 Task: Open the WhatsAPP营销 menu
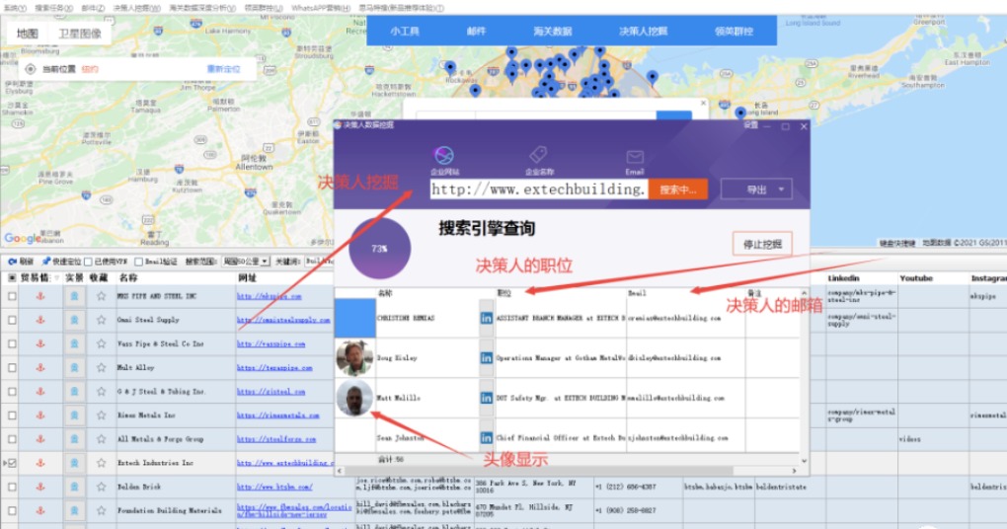[x=320, y=8]
